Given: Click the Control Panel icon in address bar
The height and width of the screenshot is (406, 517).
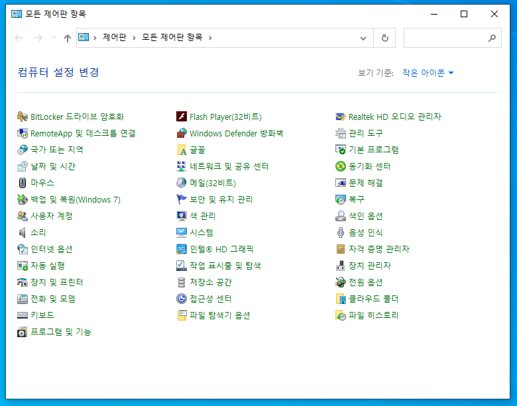Looking at the screenshot, I should pyautogui.click(x=84, y=38).
